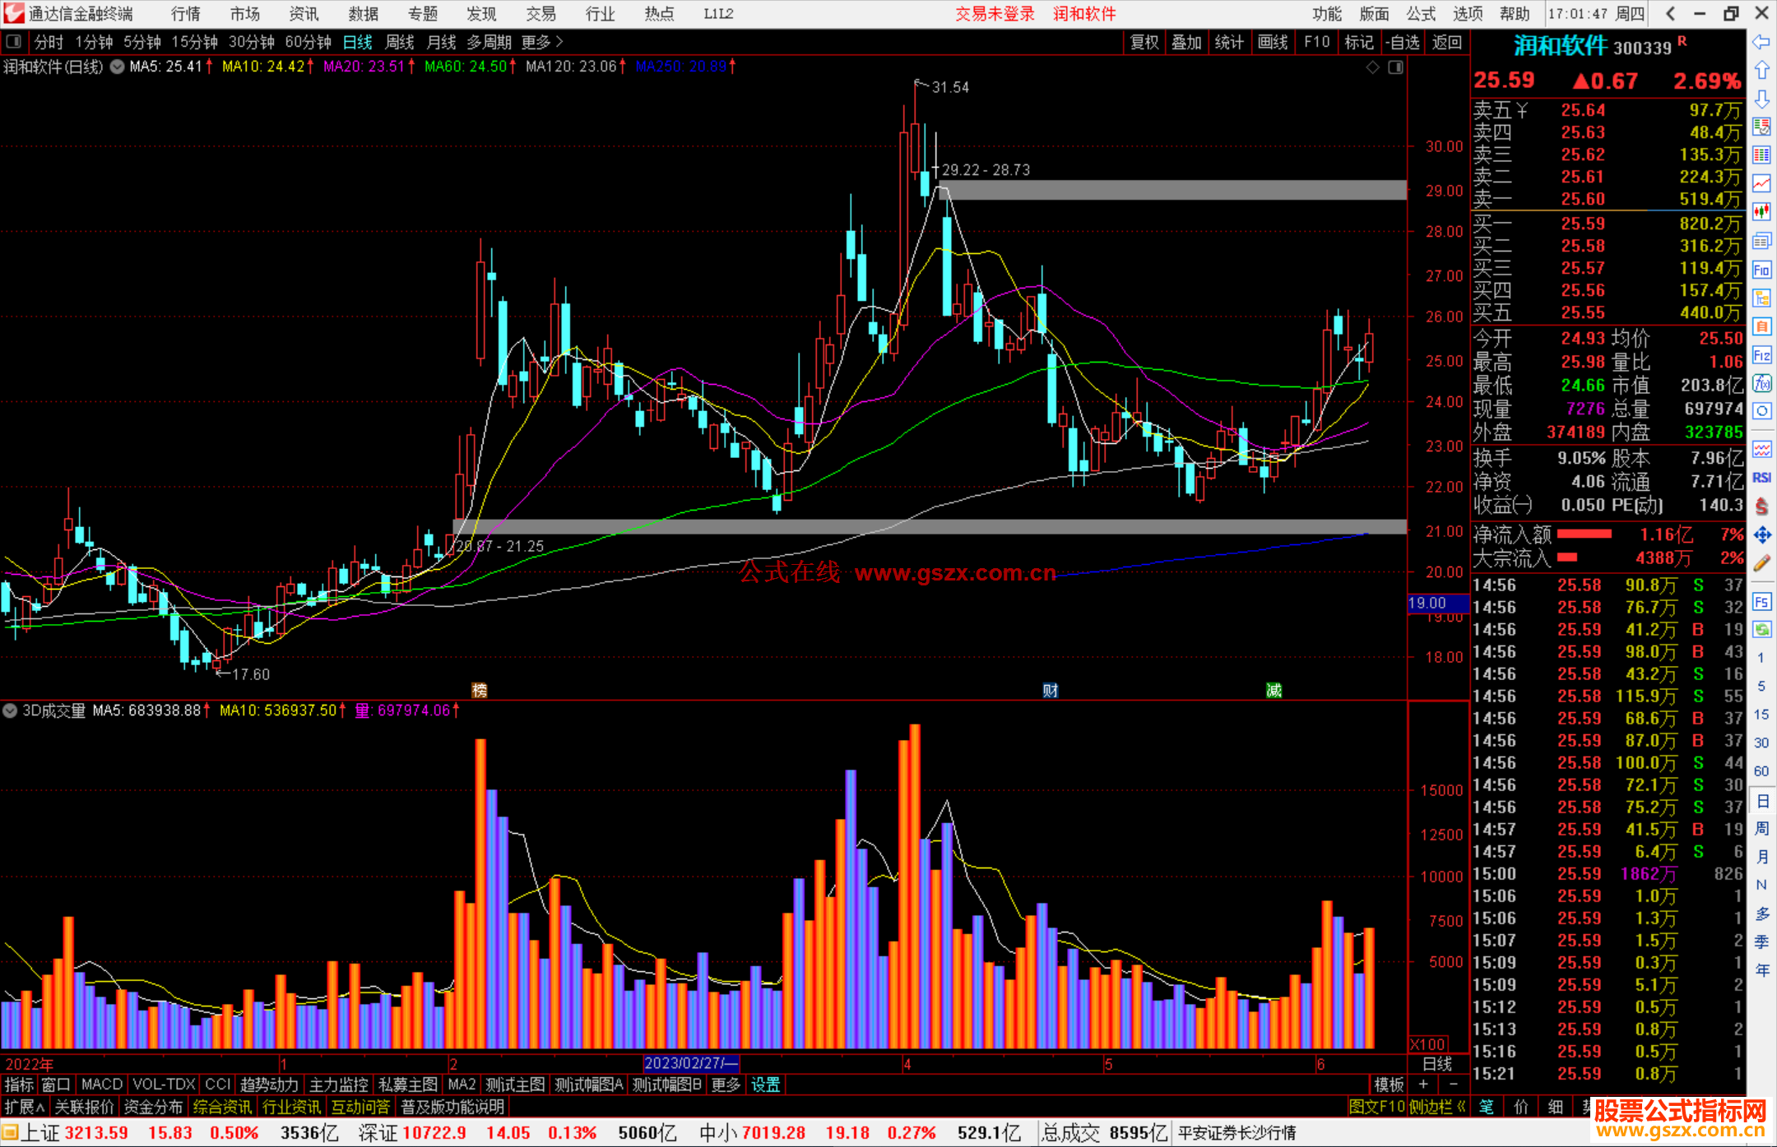The height and width of the screenshot is (1147, 1777).
Task: Select the 60分钟 period tab
Action: point(308,42)
